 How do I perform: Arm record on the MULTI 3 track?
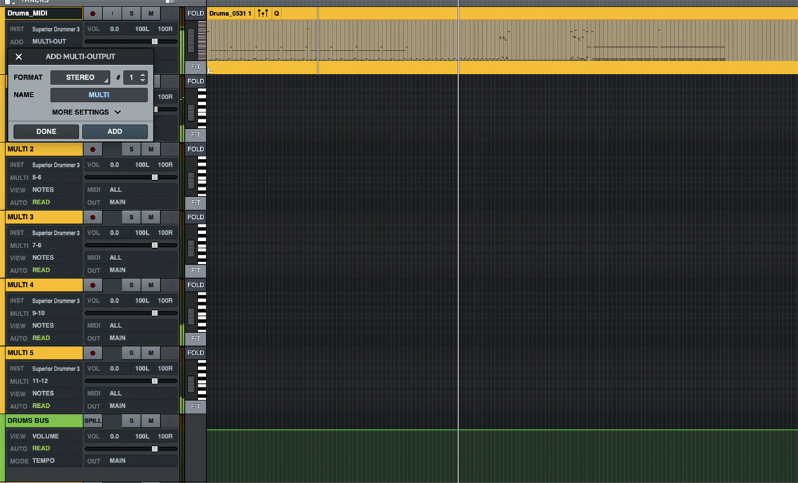click(x=92, y=217)
